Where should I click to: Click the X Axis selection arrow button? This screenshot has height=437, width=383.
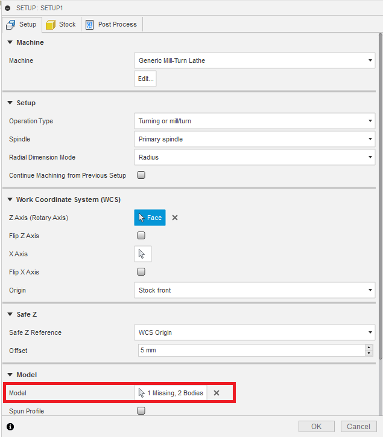tap(143, 254)
